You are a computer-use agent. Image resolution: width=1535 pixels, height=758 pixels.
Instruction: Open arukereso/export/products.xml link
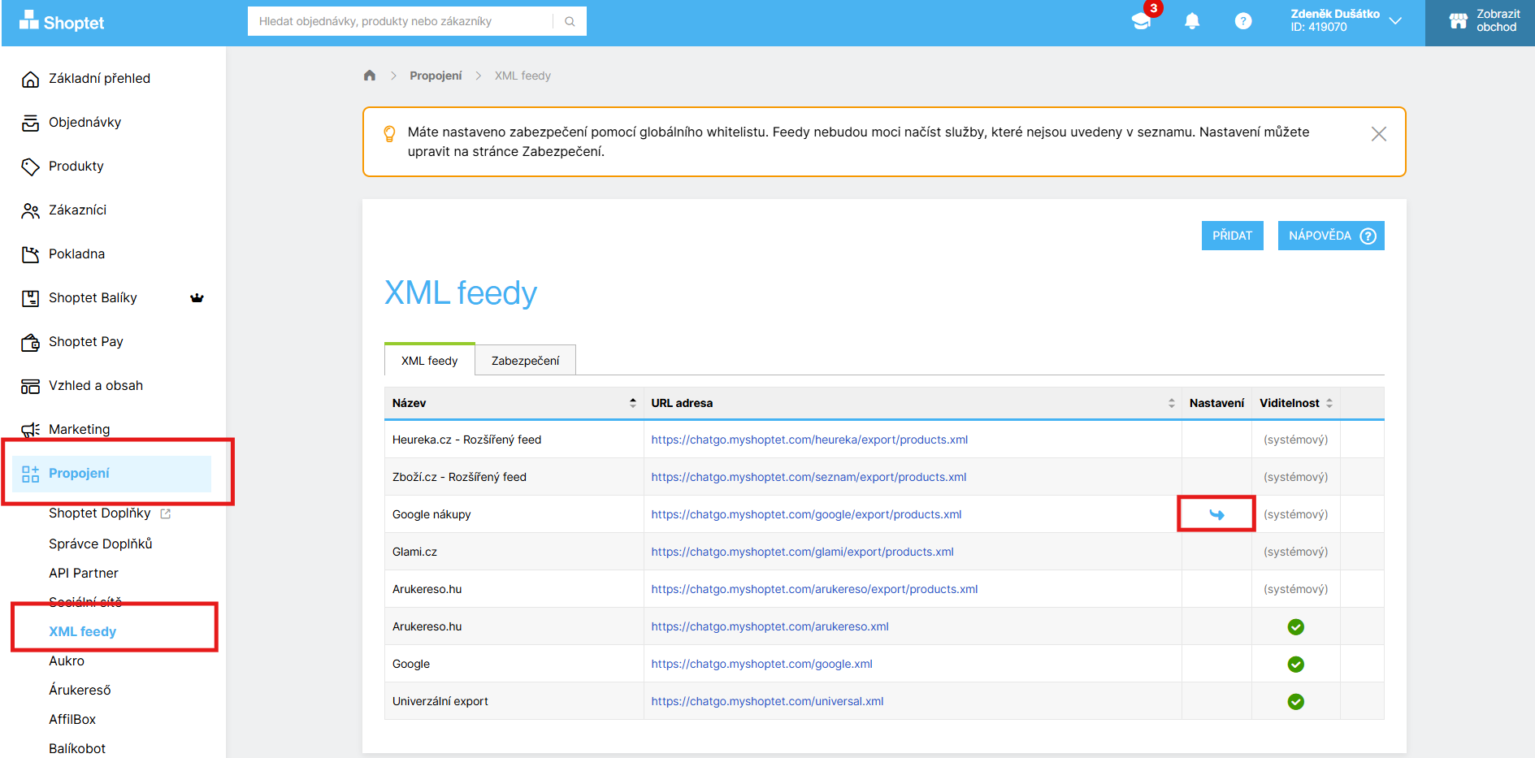[x=814, y=589]
